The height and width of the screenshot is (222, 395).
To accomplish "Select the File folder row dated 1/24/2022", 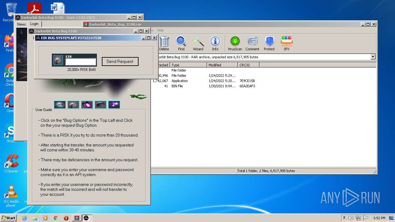I will click(264, 76).
